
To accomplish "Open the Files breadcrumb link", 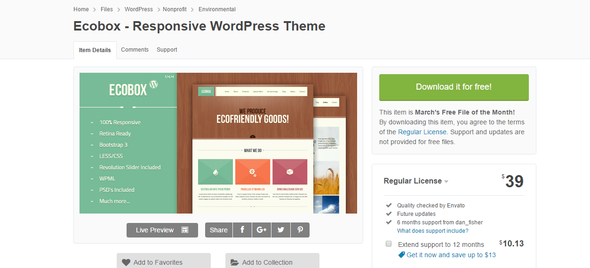I will tap(107, 9).
